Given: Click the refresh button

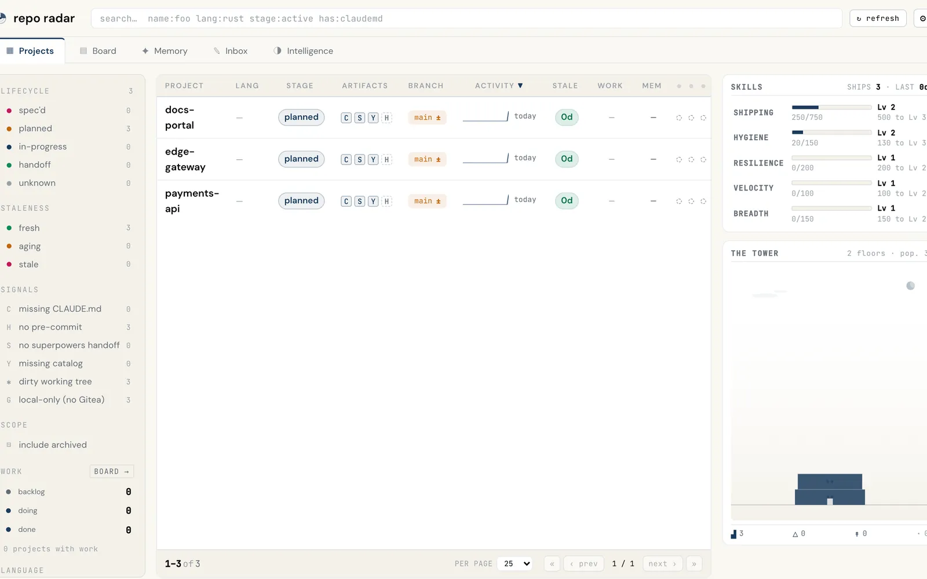Looking at the screenshot, I should (x=878, y=19).
